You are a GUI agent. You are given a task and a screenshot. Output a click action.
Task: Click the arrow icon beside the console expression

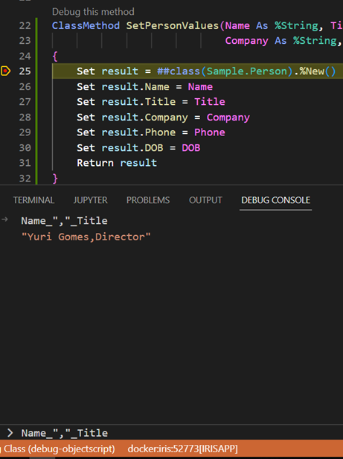point(4,219)
